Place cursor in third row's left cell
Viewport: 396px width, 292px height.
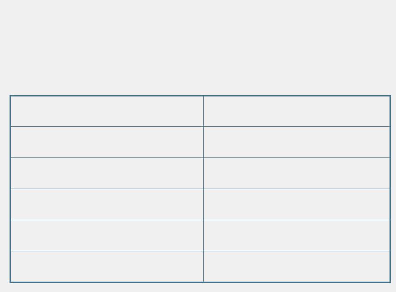107,173
